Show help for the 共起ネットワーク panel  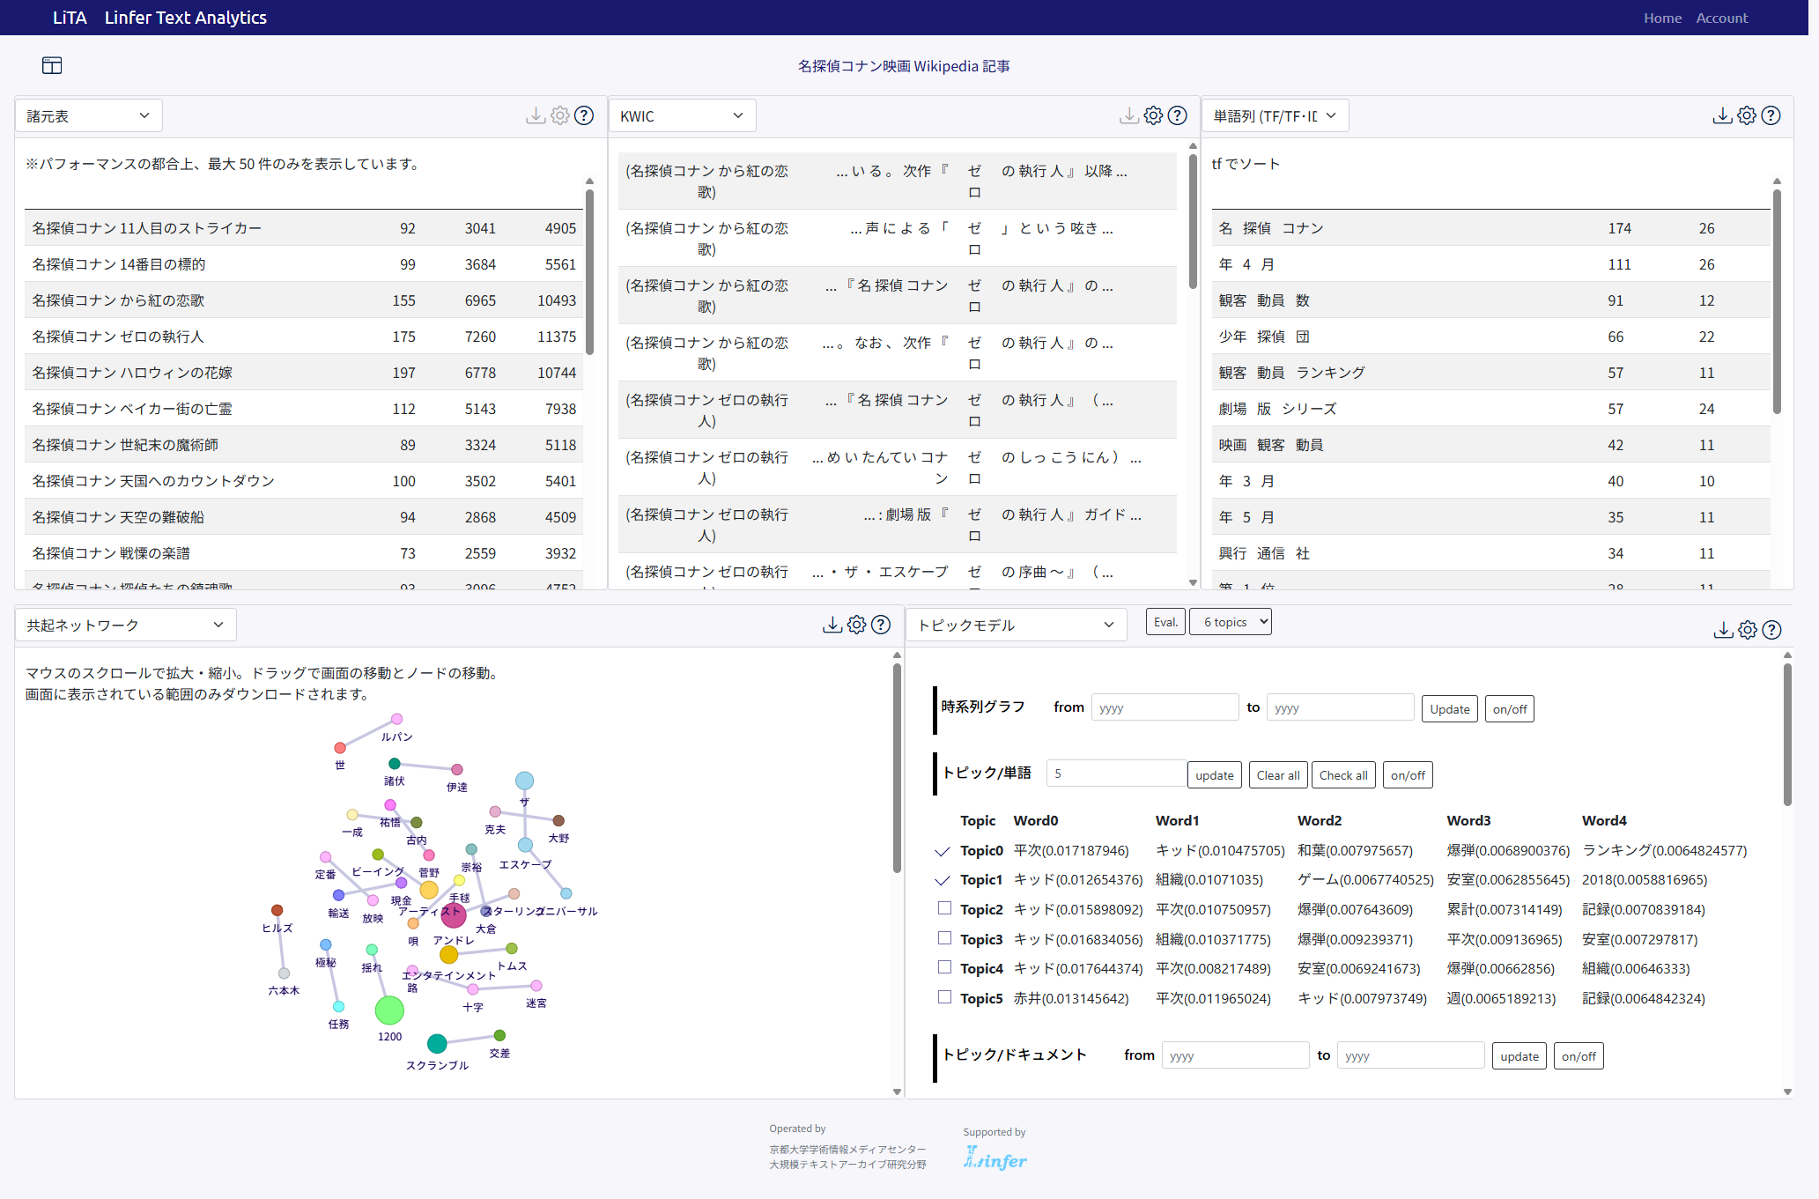880,625
